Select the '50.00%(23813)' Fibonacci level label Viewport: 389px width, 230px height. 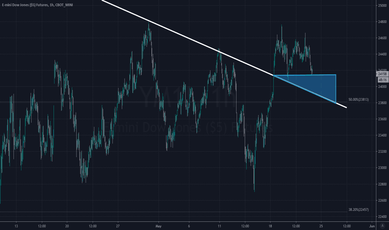coord(359,100)
